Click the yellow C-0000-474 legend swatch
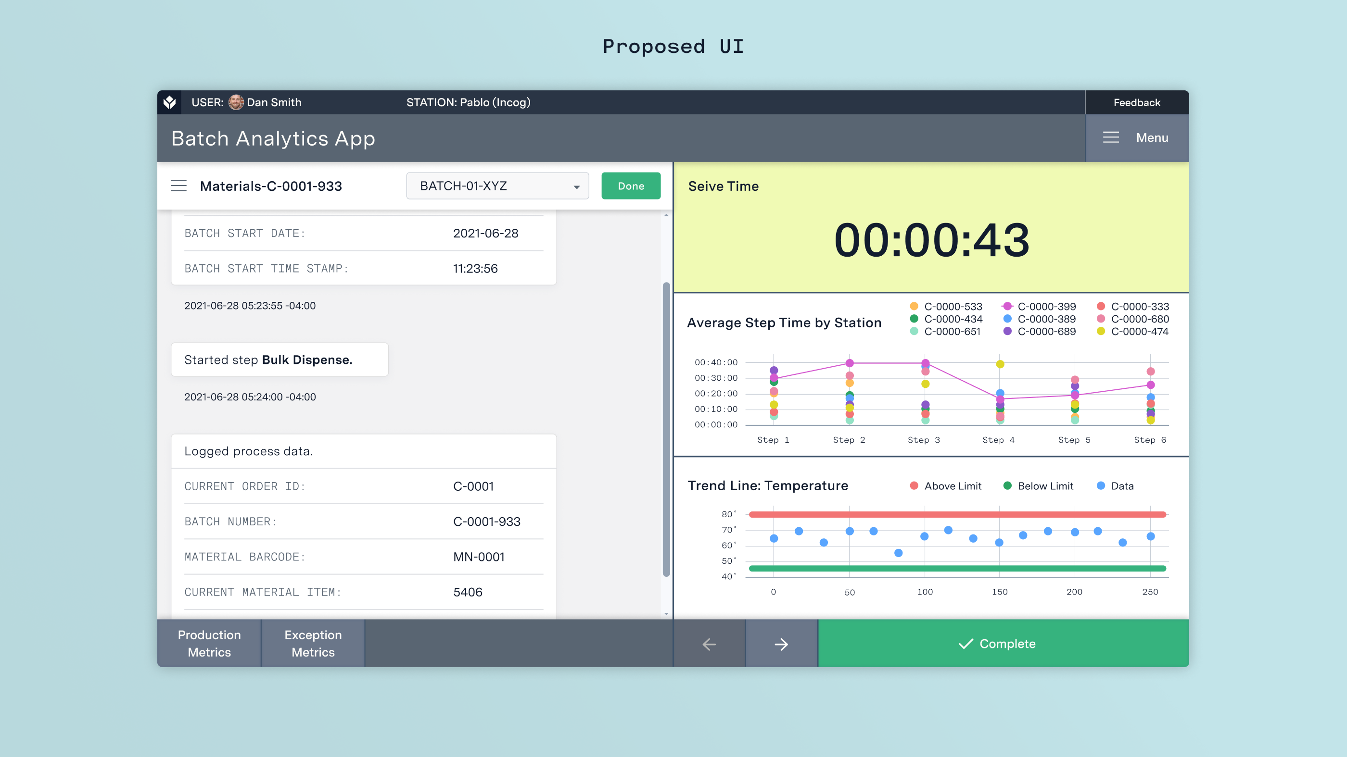This screenshot has width=1347, height=757. 1101,331
